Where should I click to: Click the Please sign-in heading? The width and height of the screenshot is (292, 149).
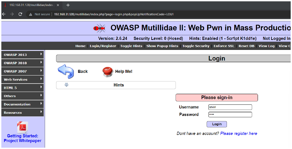217,97
